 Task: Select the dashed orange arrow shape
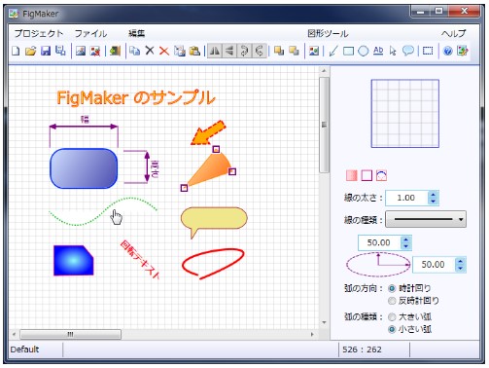point(208,132)
